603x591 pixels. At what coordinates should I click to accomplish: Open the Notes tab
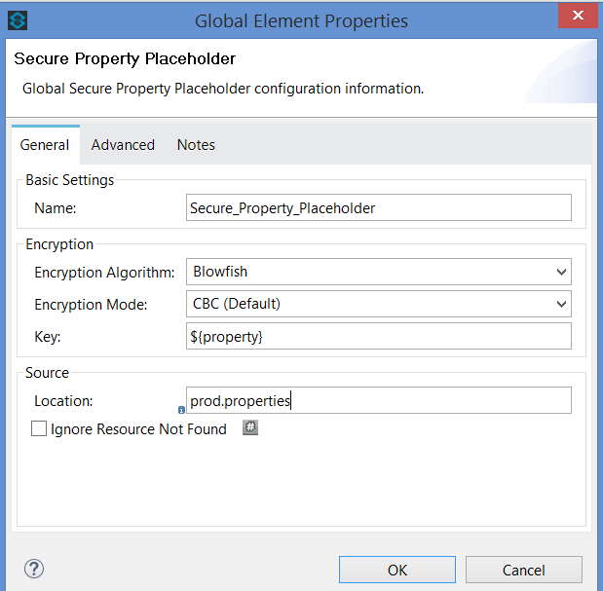tap(196, 144)
